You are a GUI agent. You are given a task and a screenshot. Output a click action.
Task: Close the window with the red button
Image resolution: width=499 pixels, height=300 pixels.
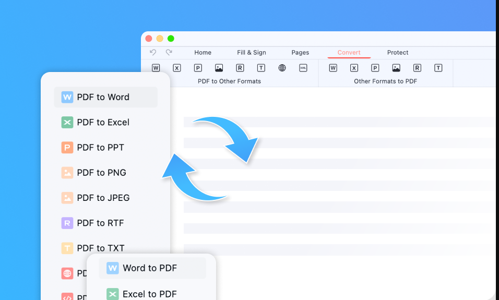click(149, 39)
